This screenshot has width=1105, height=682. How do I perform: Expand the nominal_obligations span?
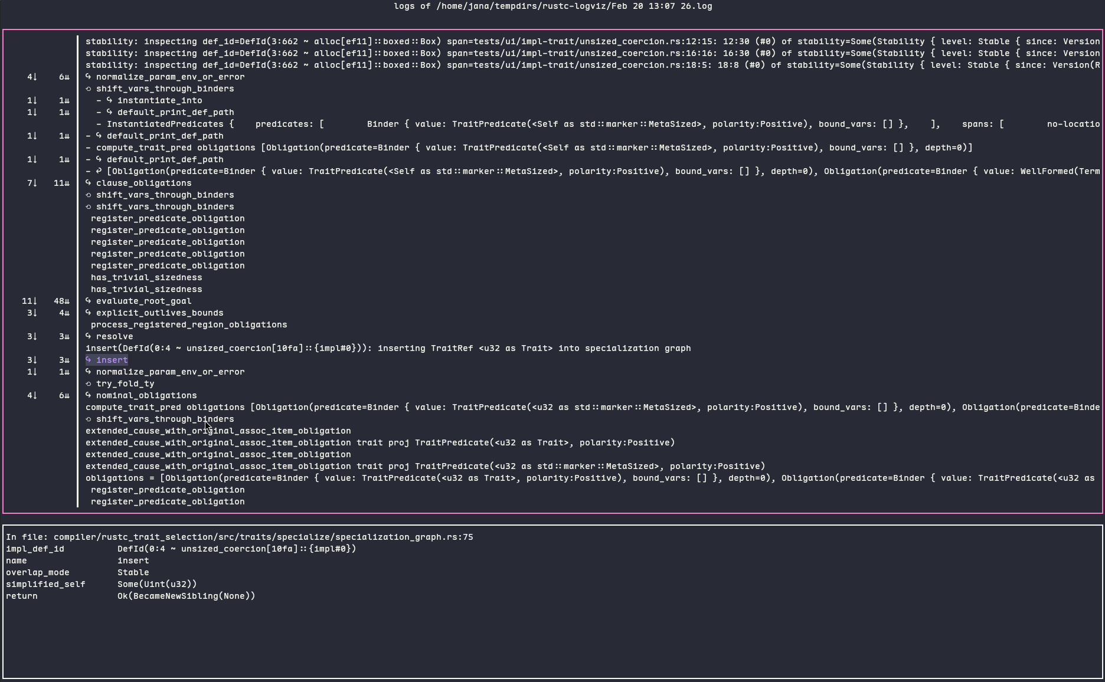click(x=146, y=395)
